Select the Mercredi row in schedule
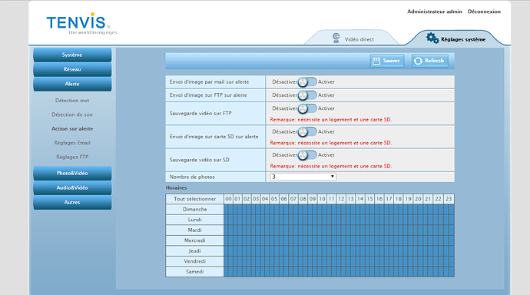The image size is (530, 295). (194, 240)
